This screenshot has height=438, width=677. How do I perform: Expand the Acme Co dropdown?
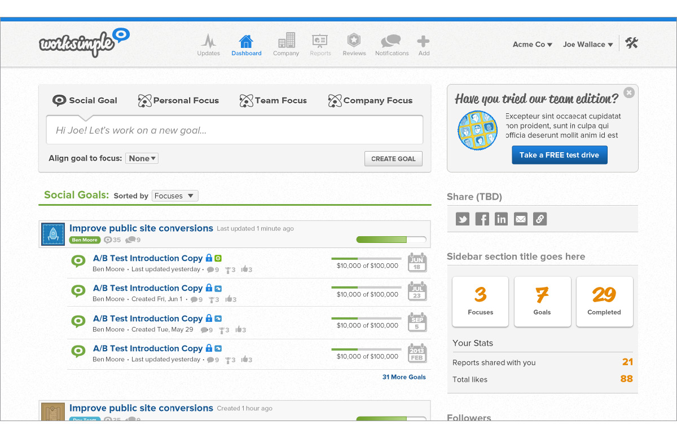[532, 45]
